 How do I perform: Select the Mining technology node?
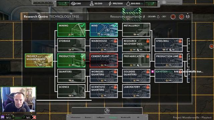point(71,30)
